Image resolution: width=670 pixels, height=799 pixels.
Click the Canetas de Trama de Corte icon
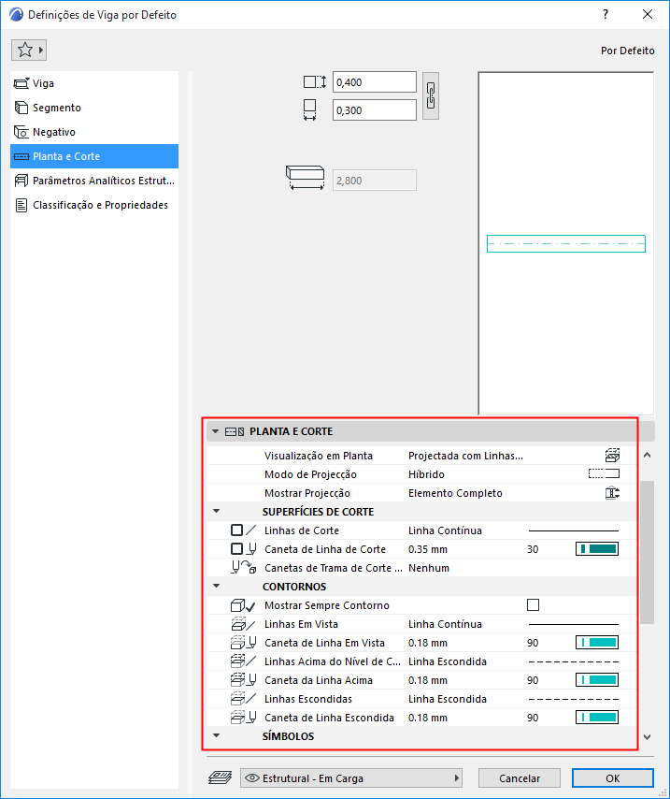243,568
